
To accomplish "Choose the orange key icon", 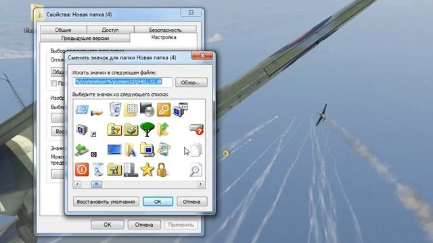I will (x=164, y=109).
